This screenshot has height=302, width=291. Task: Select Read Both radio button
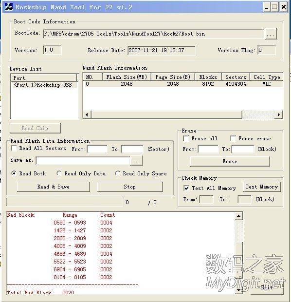click(14, 173)
